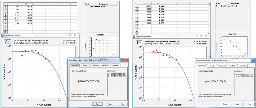Close the left screenshot's User-Defined Model graph window
Screen dimensions: 256x108
(75, 35)
